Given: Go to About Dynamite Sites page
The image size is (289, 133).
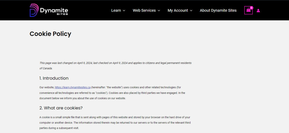Looking at the screenshot, I should pos(218,10).
